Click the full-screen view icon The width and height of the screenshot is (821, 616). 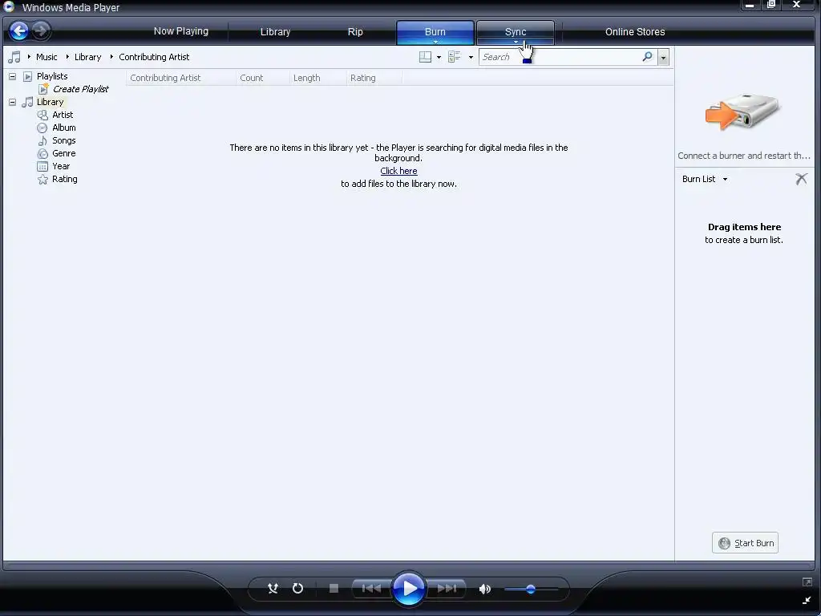[x=807, y=582]
